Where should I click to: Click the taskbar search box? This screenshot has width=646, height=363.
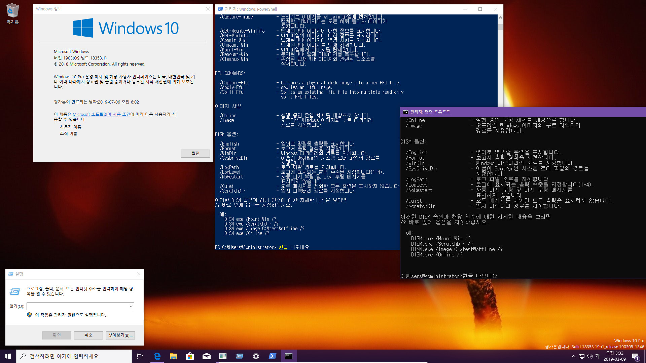pyautogui.click(x=74, y=356)
